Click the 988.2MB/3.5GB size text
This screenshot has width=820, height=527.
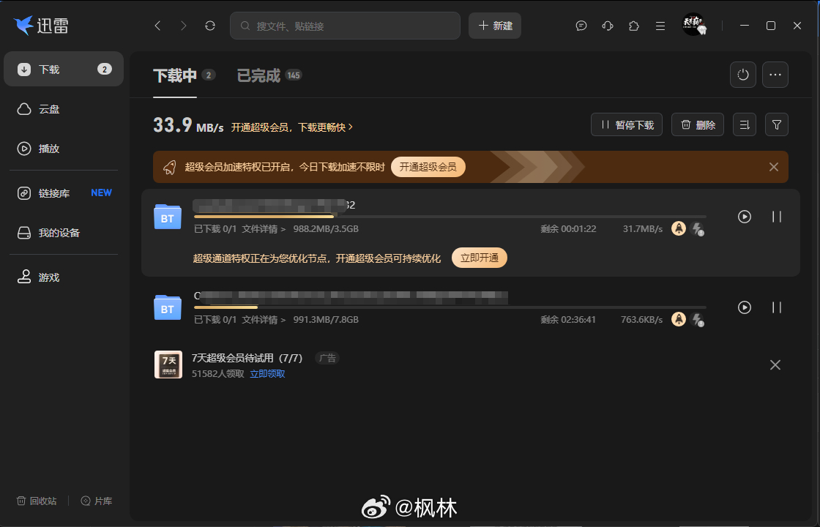(x=326, y=229)
